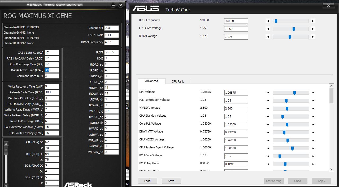Click the Advanced panel vertical scrollbar thumb
339x187 pixels.
[x=331, y=95]
